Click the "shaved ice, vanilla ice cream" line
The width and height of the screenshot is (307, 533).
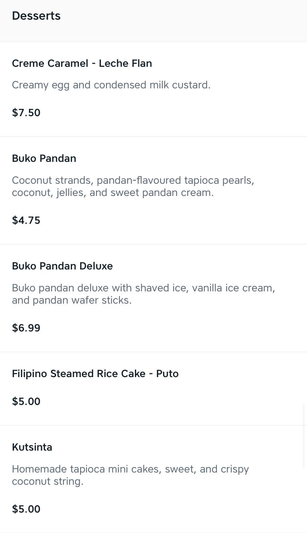[x=143, y=288]
